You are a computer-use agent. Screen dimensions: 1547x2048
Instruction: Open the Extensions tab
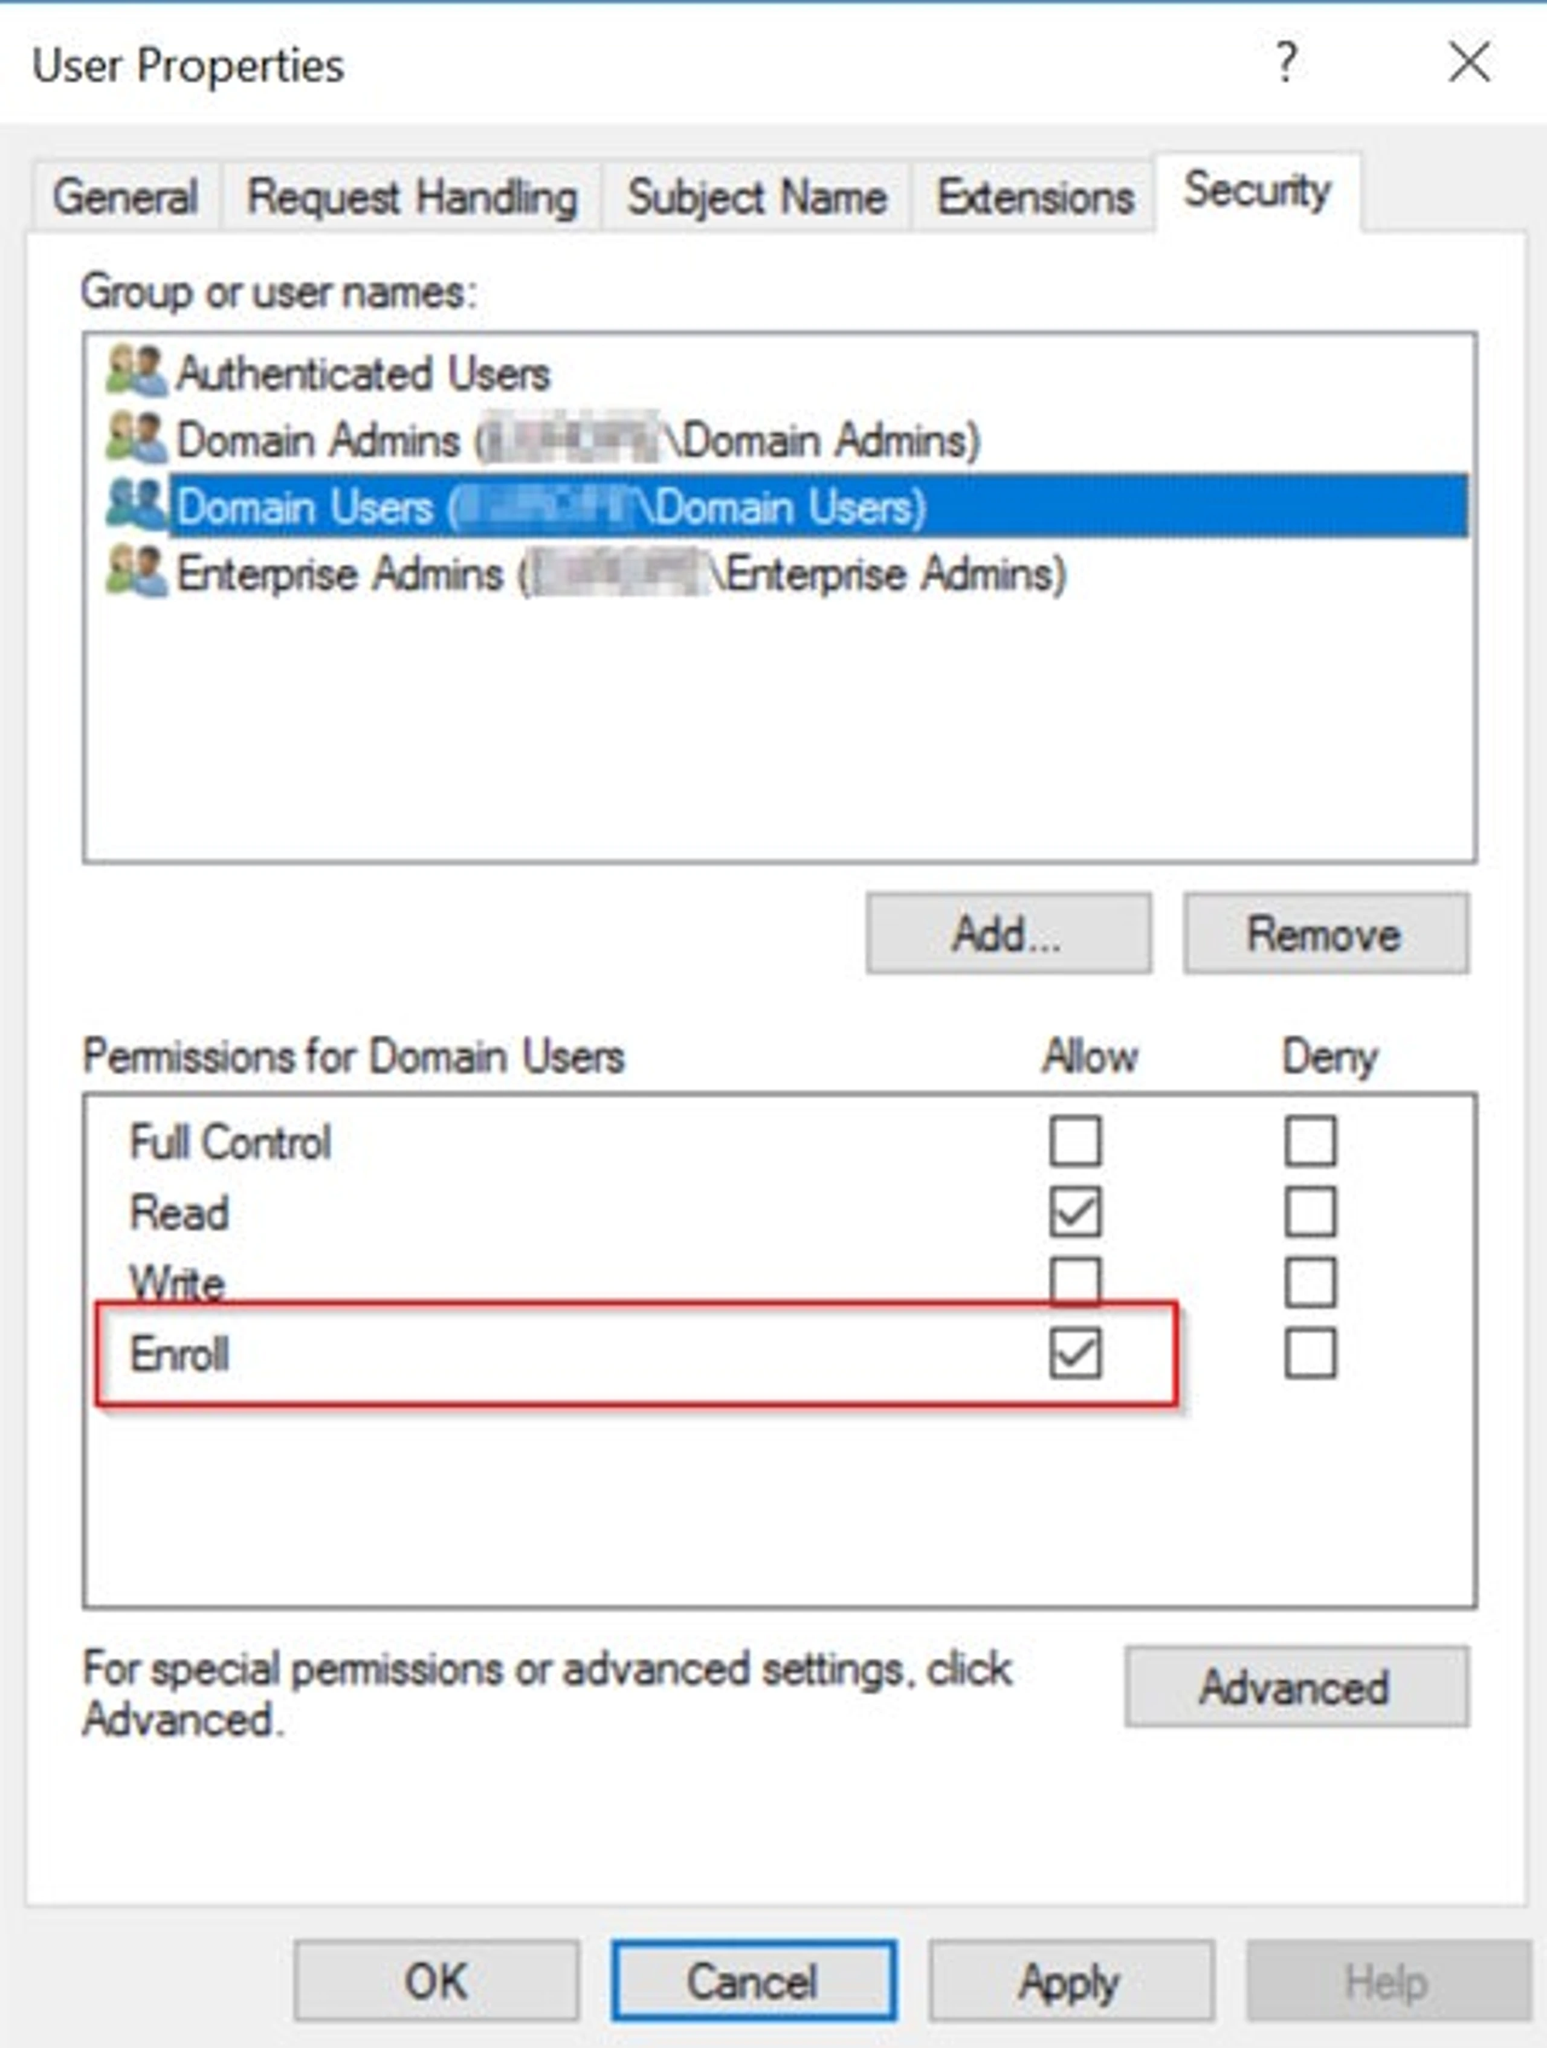tap(1035, 196)
